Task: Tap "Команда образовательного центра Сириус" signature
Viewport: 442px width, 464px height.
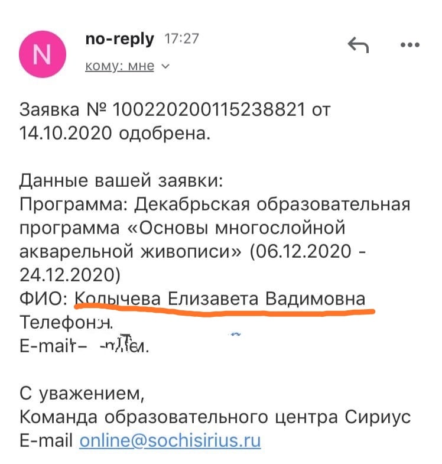Action: pyautogui.click(x=214, y=417)
